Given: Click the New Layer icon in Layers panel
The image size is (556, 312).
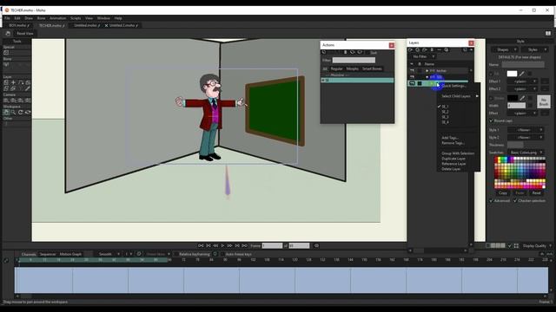Looking at the screenshot, I should 411,50.
